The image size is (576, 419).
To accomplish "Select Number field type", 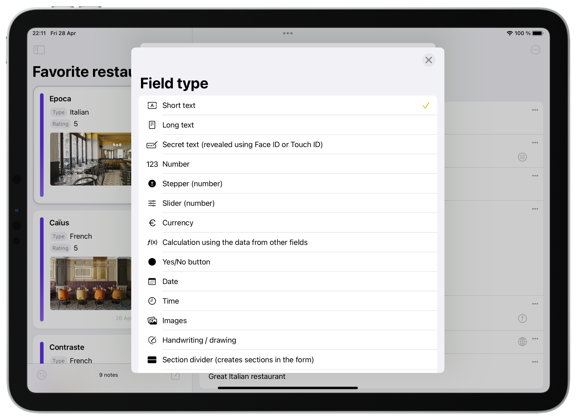I will coord(287,164).
